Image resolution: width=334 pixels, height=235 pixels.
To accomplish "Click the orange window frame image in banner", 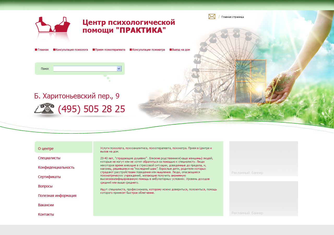I will click(250, 81).
